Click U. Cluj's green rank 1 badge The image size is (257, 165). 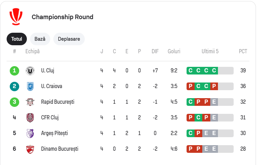pos(14,71)
